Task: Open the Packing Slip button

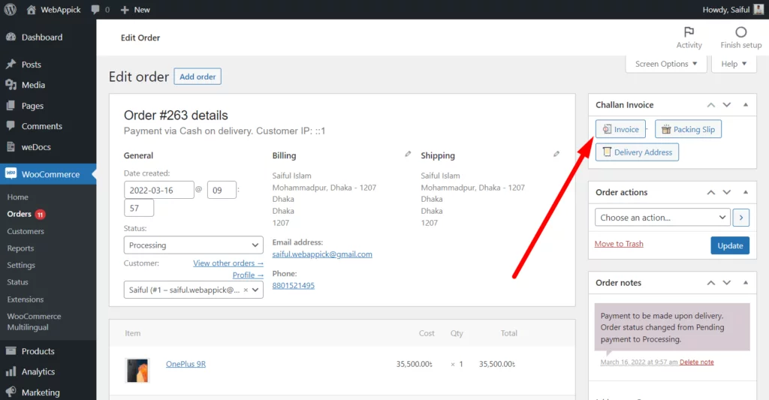Action: point(688,129)
